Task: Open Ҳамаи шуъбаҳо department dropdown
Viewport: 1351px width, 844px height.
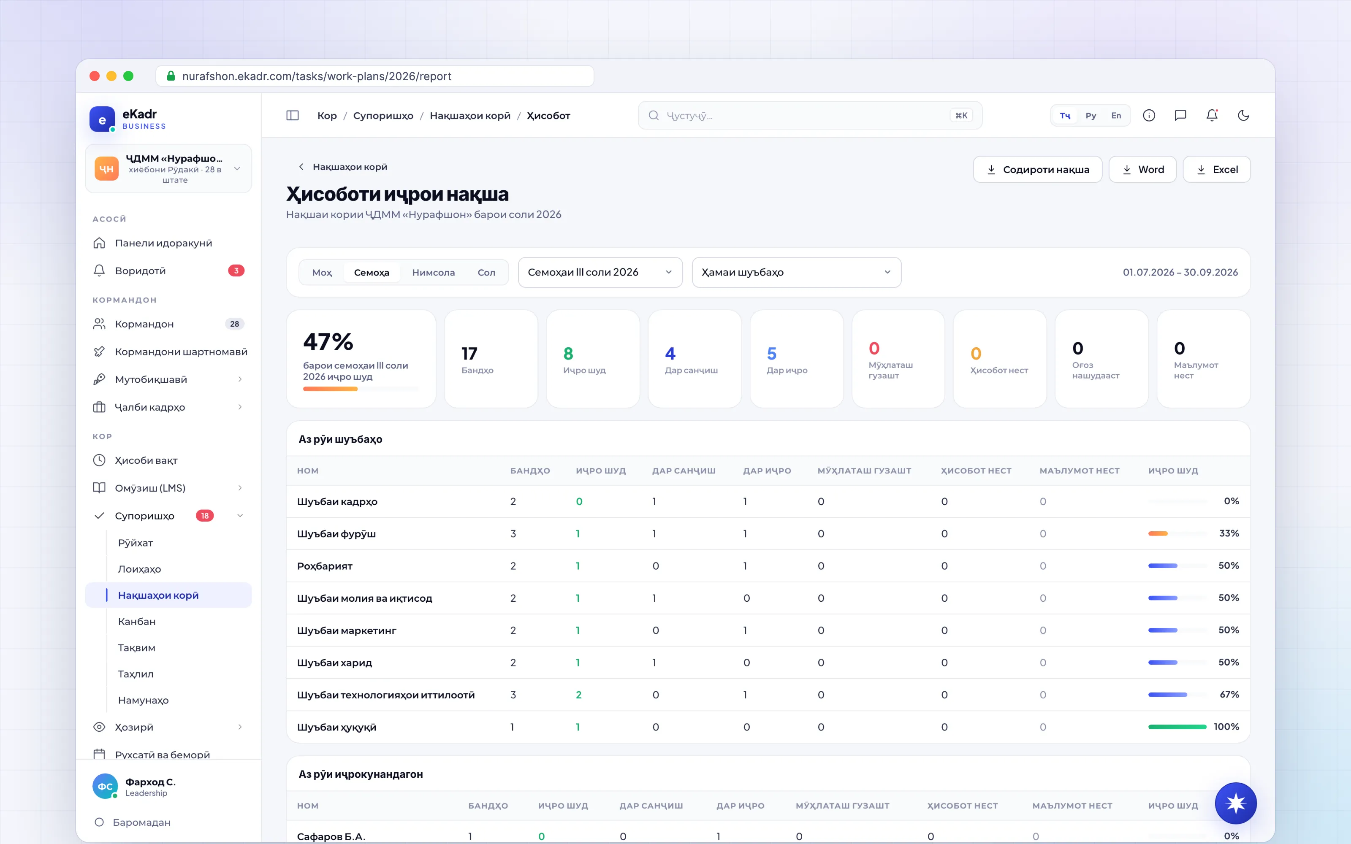Action: 796,273
